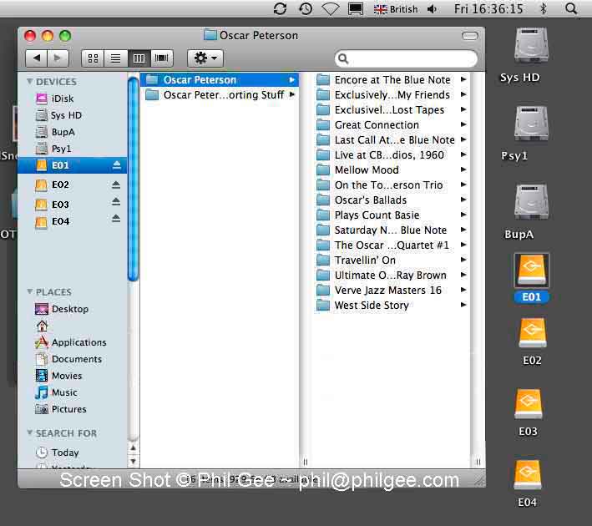Open the Exclusively...My Friends folder
Image resolution: width=592 pixels, height=526 pixels.
(x=391, y=95)
